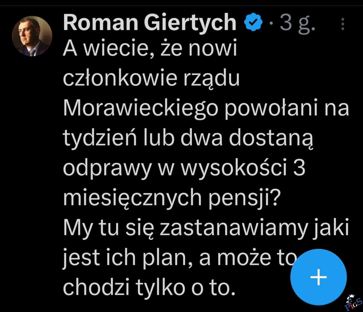Tap the blue compose plus button
363x312 pixels.
pos(318,277)
